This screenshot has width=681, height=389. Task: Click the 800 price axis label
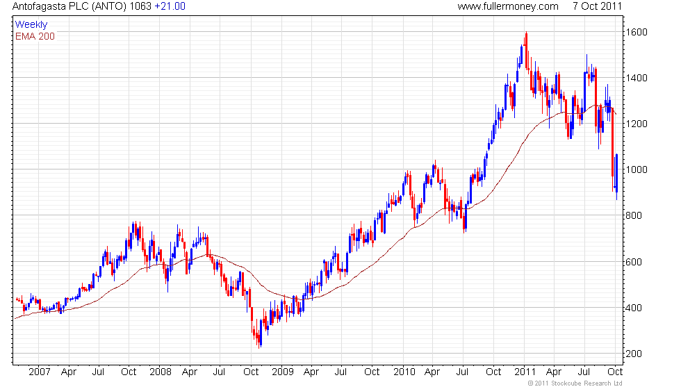634,216
